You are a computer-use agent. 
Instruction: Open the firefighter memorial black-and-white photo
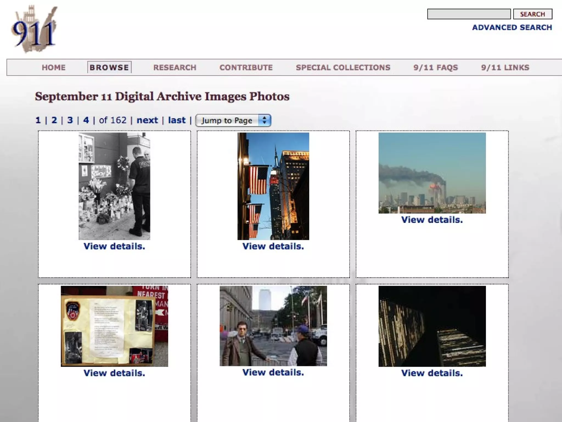(114, 186)
